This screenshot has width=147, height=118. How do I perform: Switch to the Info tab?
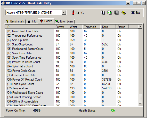pos(32,21)
